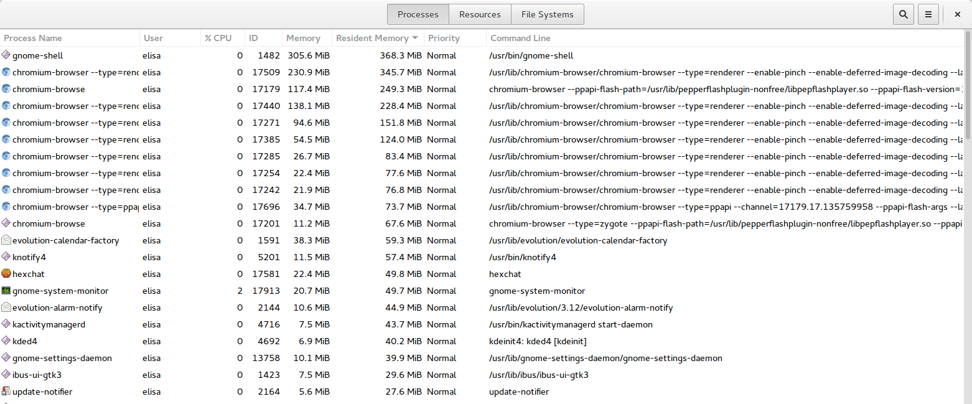Screen dimensions: 972x404
Task: Click the gnome-settings-daemon process icon
Action: (x=6, y=358)
